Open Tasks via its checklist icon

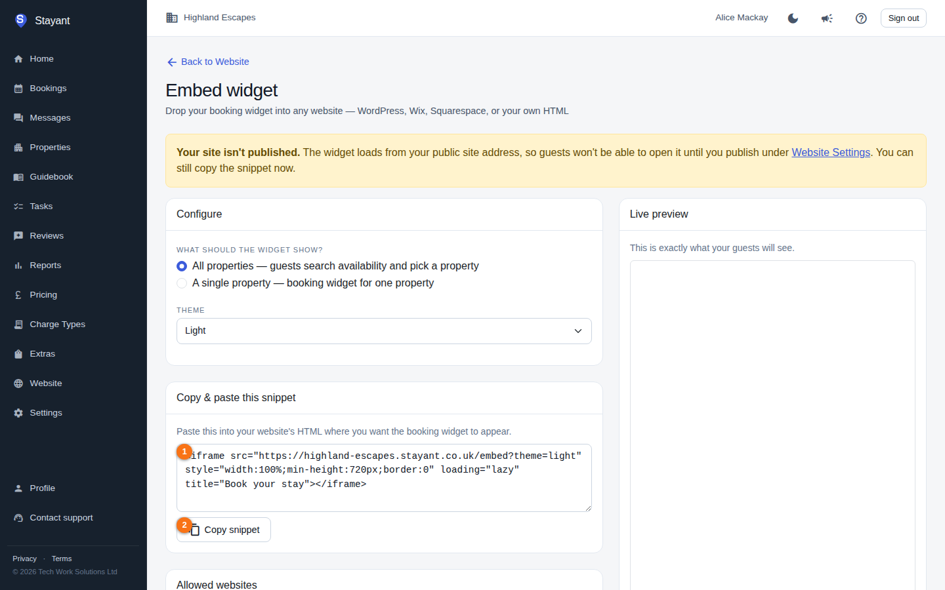pos(18,206)
